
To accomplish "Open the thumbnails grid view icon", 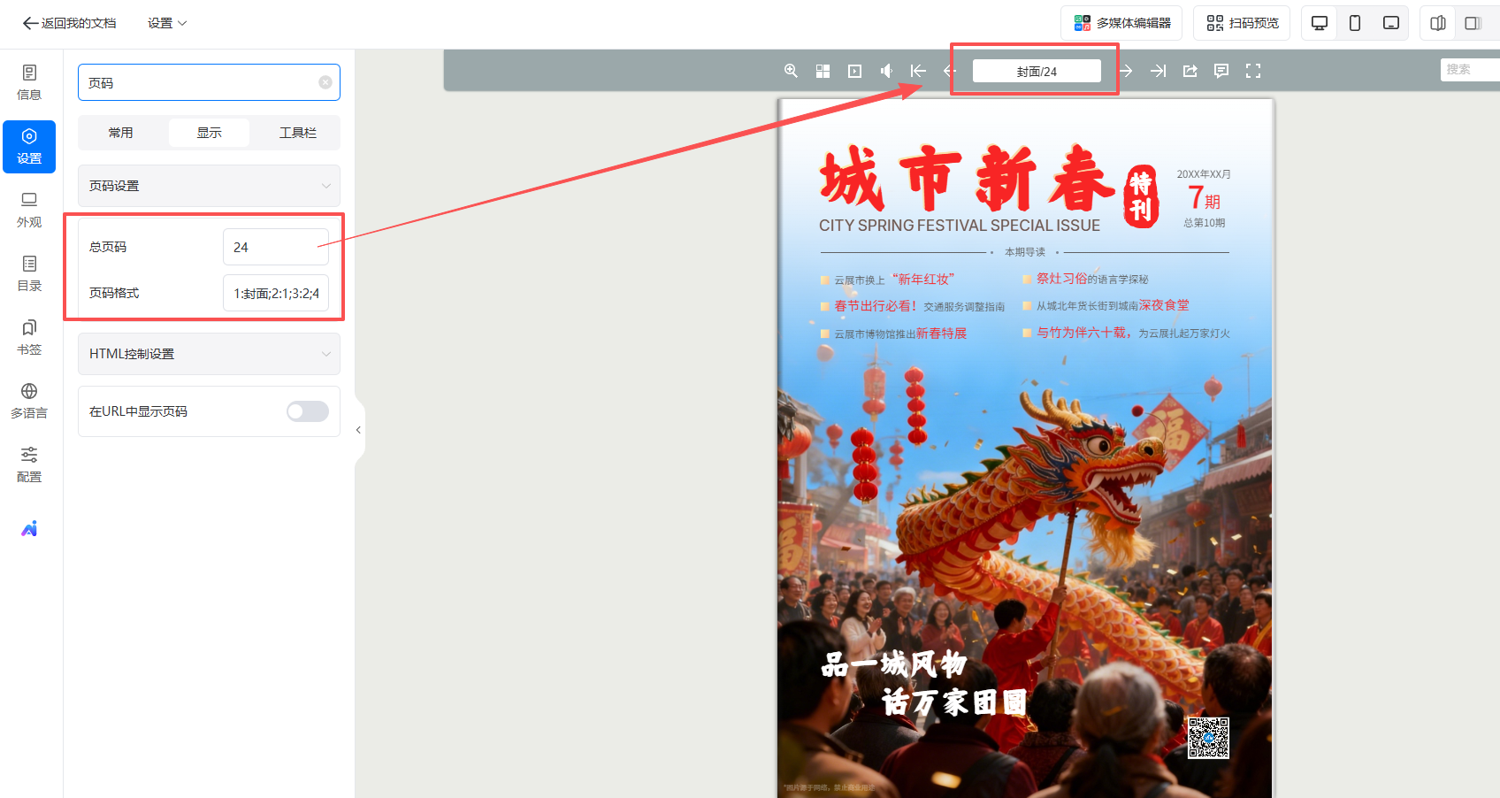I will tap(823, 71).
